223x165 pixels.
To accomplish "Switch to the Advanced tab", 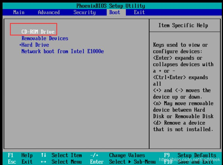I will 49,12.
